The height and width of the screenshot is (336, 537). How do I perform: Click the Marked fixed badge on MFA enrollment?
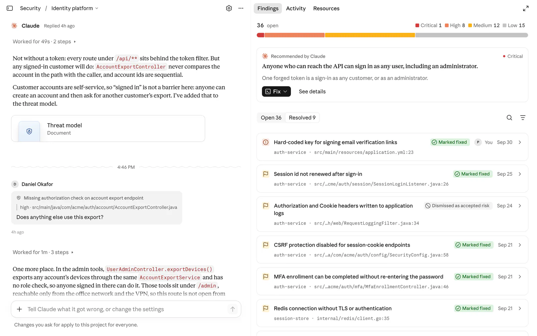click(473, 277)
